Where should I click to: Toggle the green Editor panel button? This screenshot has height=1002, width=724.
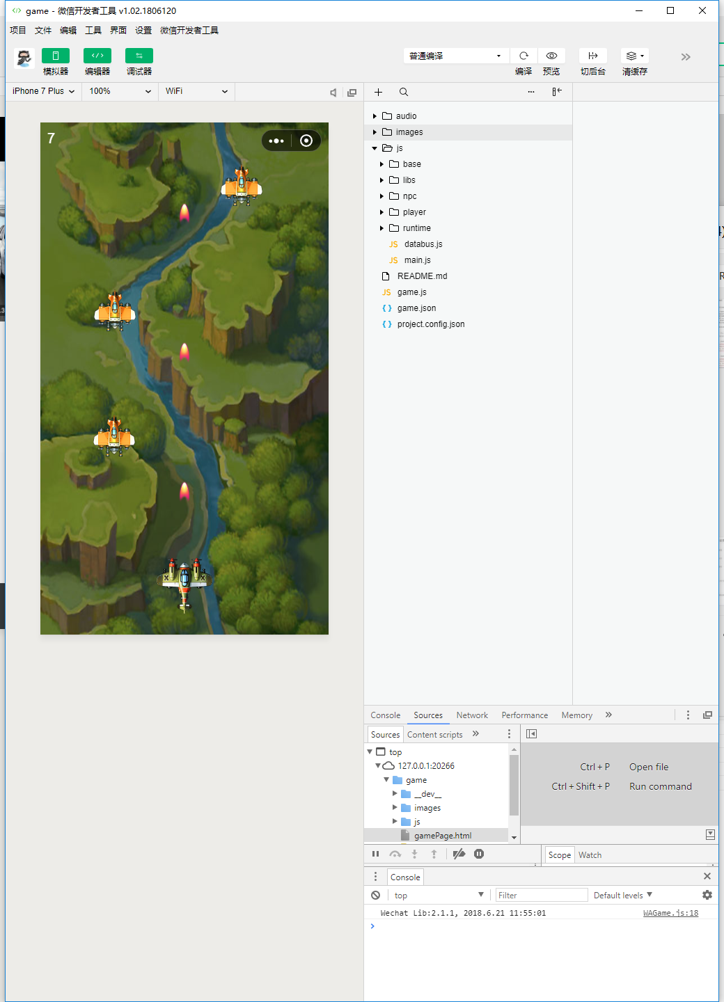[x=97, y=56]
